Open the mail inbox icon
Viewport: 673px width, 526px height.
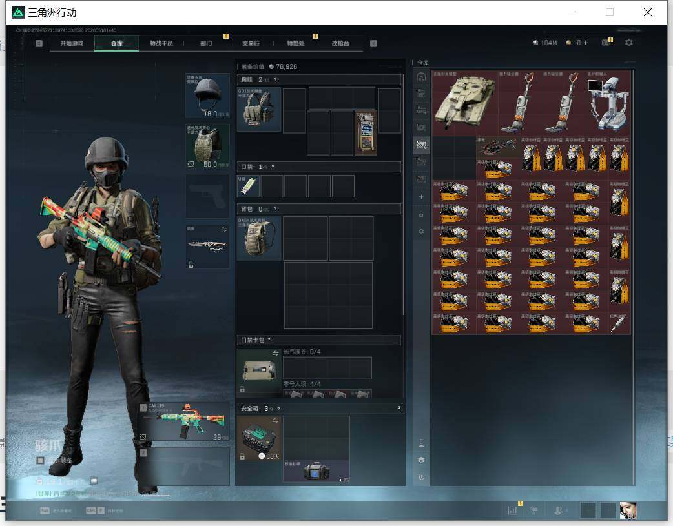pyautogui.click(x=606, y=43)
